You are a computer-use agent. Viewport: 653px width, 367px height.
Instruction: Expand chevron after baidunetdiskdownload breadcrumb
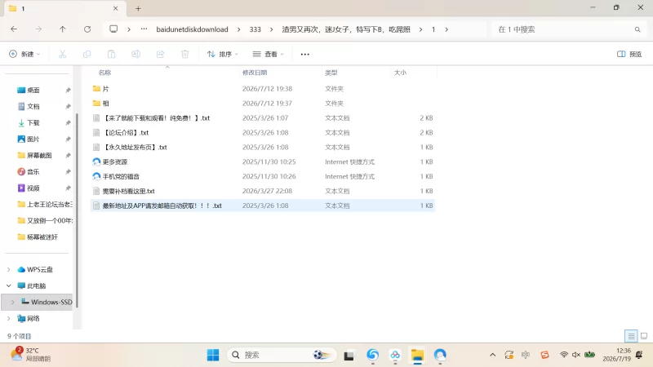pos(238,29)
